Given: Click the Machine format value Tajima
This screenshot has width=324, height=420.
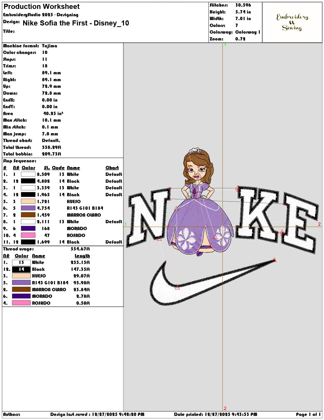Looking at the screenshot, I should (50, 46).
